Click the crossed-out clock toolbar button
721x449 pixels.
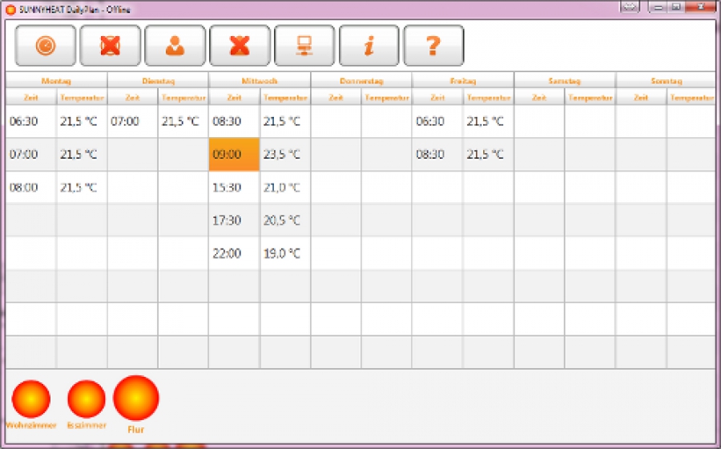click(x=111, y=46)
